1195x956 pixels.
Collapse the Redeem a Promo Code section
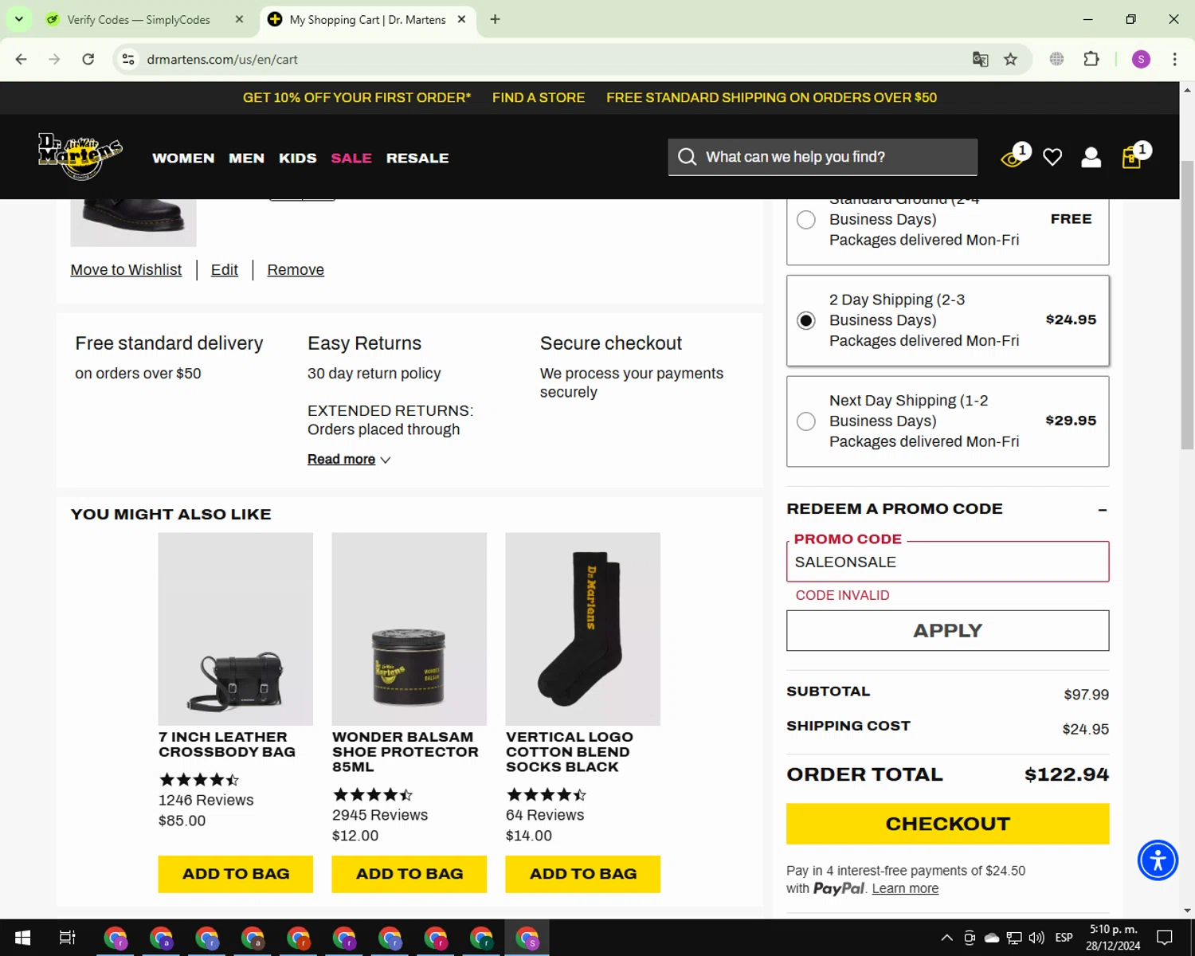pos(1102,509)
